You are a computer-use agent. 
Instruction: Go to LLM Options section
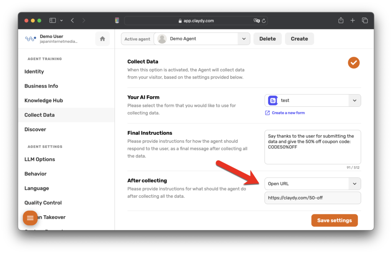pyautogui.click(x=40, y=160)
